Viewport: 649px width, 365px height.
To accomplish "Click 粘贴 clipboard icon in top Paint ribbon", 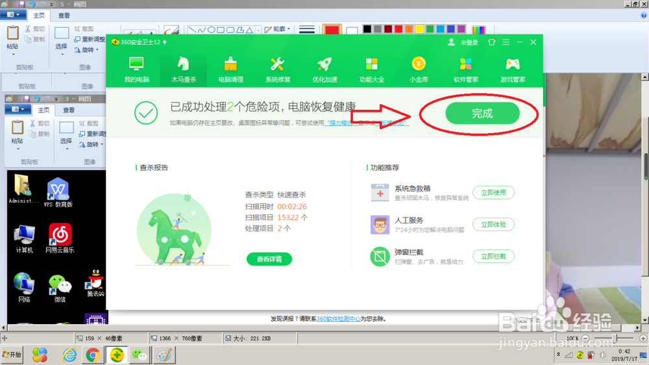I will [x=12, y=33].
